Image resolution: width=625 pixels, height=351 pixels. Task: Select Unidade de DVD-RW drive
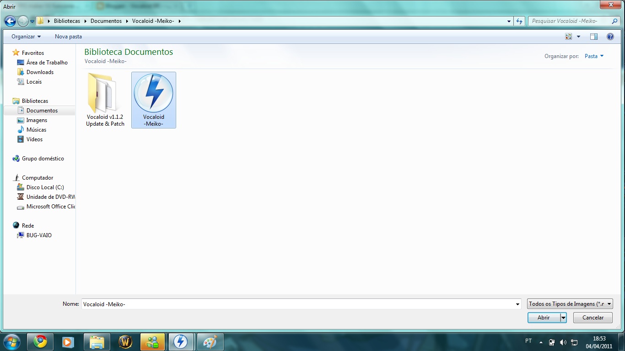(50, 197)
